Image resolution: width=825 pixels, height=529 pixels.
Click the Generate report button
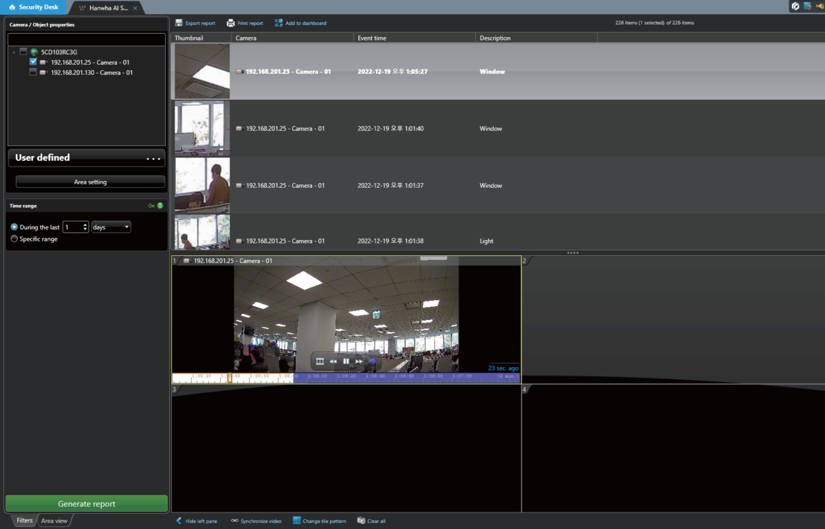coord(87,504)
